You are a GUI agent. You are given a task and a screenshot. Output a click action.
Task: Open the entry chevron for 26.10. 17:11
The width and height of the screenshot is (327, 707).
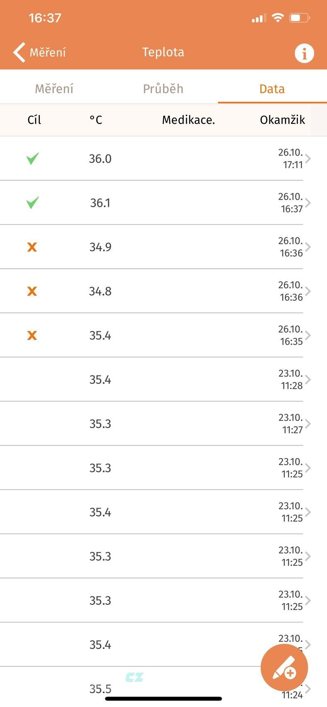coord(308,159)
